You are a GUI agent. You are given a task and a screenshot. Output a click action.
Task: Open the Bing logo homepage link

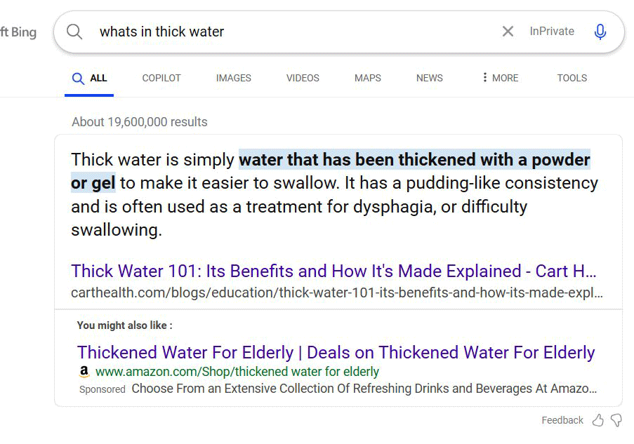click(x=18, y=32)
